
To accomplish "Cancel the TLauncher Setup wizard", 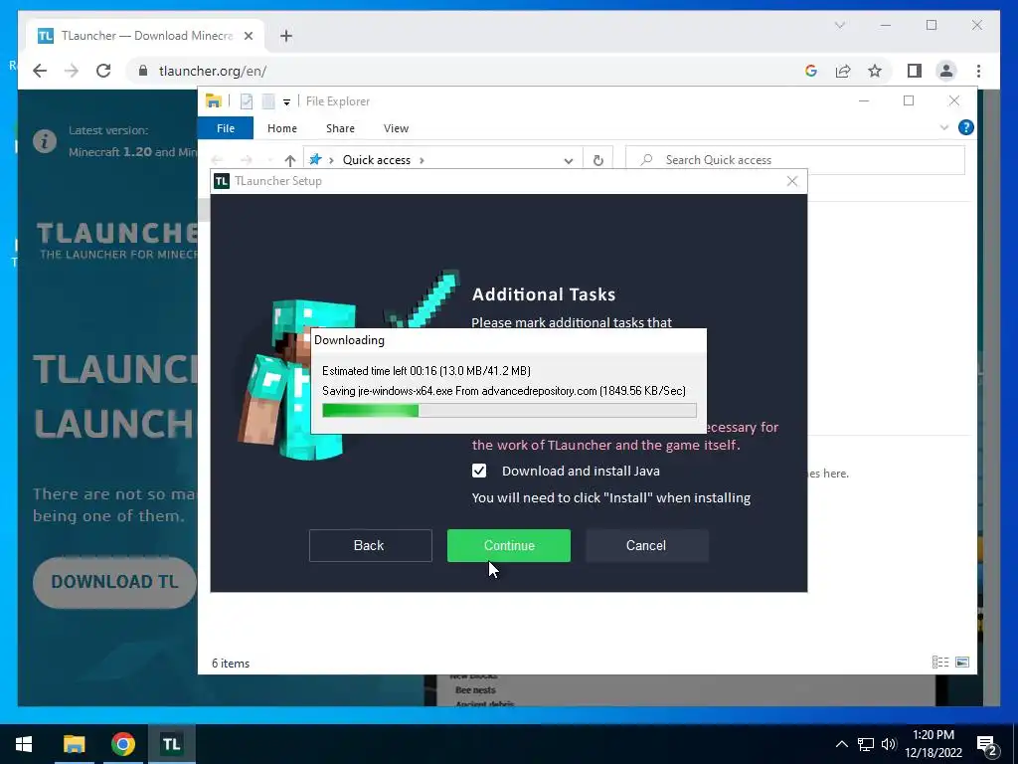I will point(646,545).
